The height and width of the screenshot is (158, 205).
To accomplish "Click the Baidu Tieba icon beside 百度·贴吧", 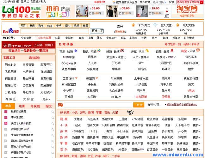I will (76, 51).
